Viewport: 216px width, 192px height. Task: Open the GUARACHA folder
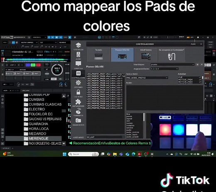click(x=36, y=124)
